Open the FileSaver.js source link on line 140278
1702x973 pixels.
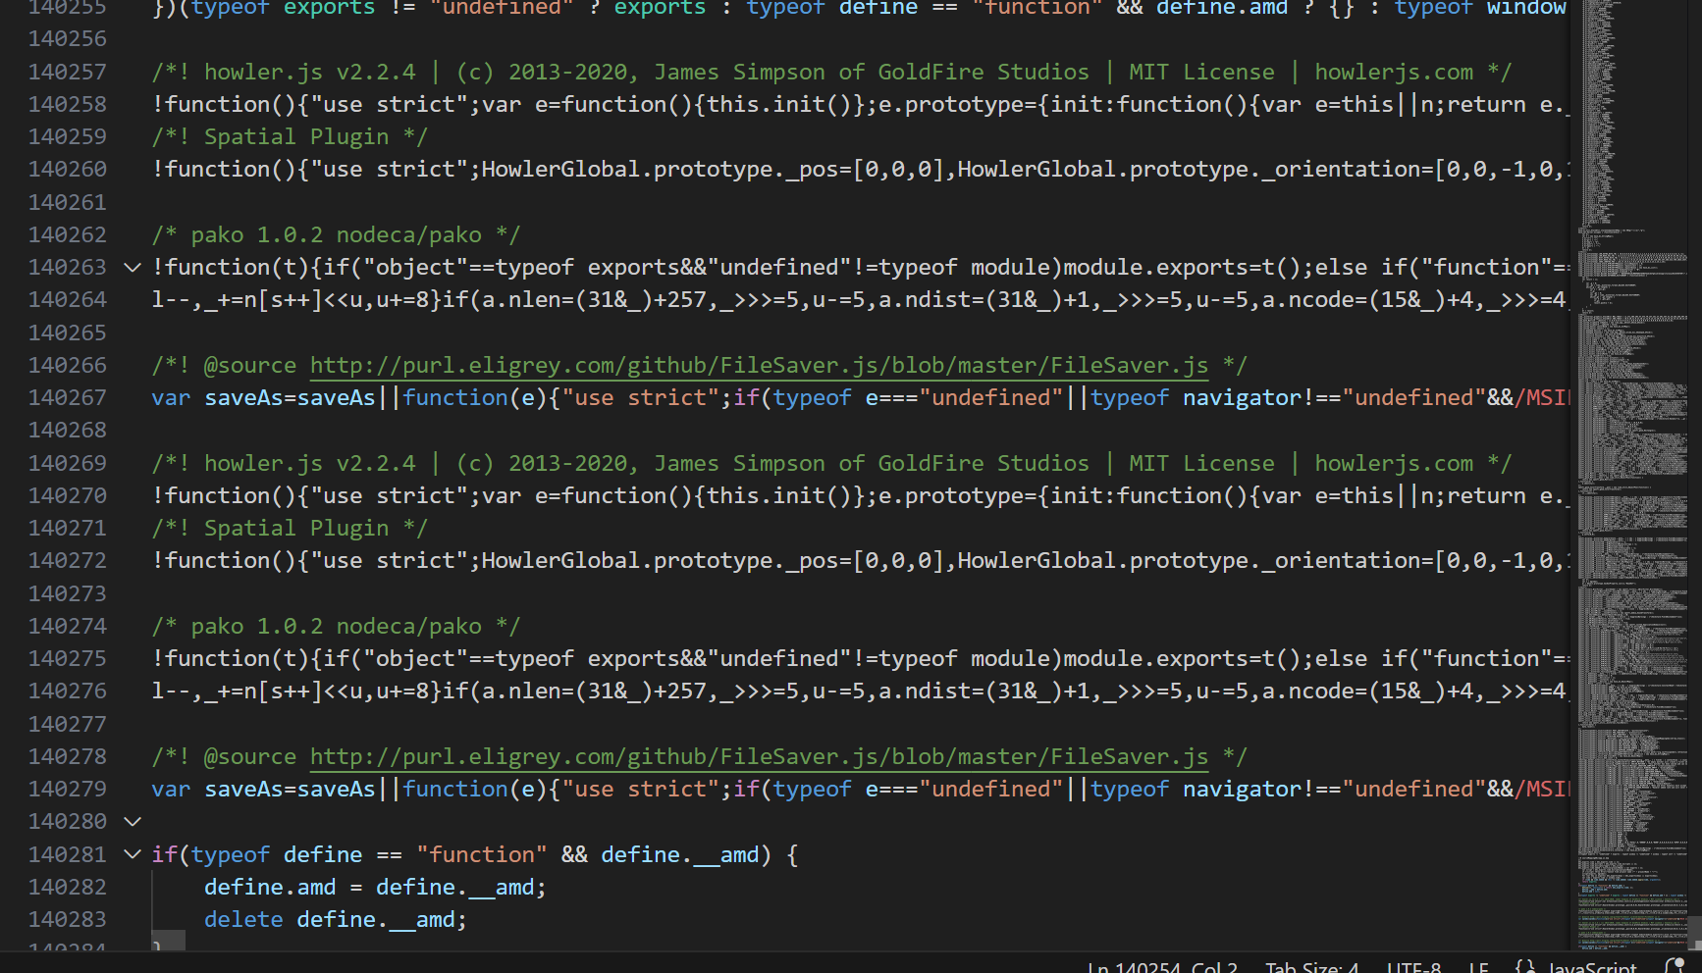pyautogui.click(x=759, y=756)
